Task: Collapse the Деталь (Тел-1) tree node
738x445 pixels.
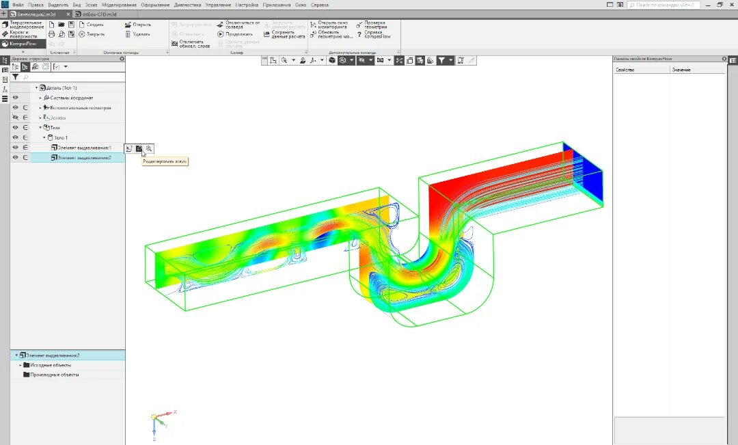Action: (x=37, y=87)
